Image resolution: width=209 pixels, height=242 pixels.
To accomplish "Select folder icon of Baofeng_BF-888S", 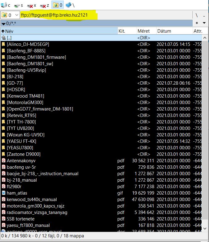I will (3, 51).
